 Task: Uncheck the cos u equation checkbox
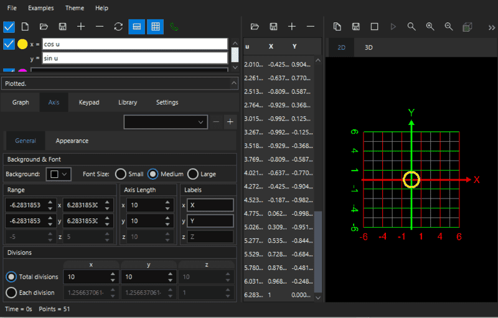(x=9, y=44)
